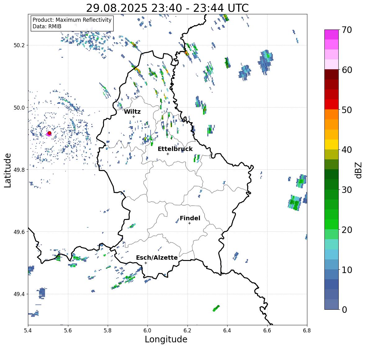Click the 6.8 longitude tick label

(x=307, y=331)
